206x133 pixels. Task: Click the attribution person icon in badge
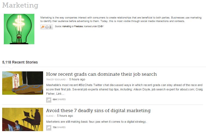pyautogui.click(x=50, y=27)
